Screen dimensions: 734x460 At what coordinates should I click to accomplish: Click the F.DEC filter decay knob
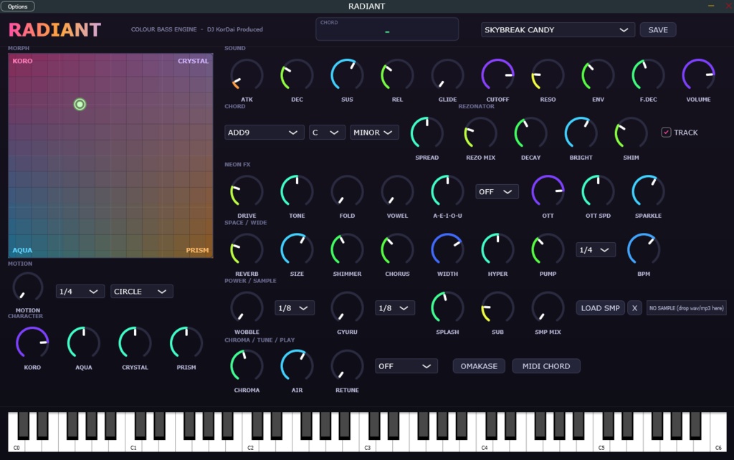(x=648, y=75)
